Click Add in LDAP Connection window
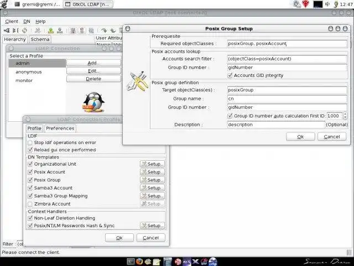The height and width of the screenshot is (266, 354). pos(93,63)
